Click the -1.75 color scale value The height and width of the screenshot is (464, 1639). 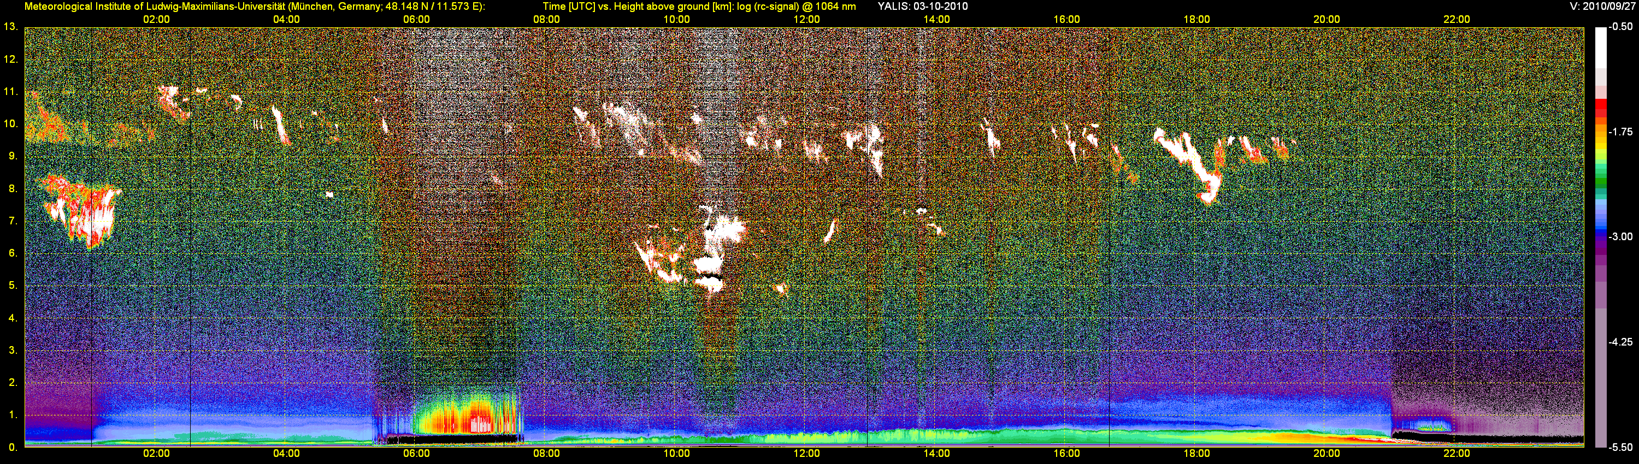[x=1620, y=132]
